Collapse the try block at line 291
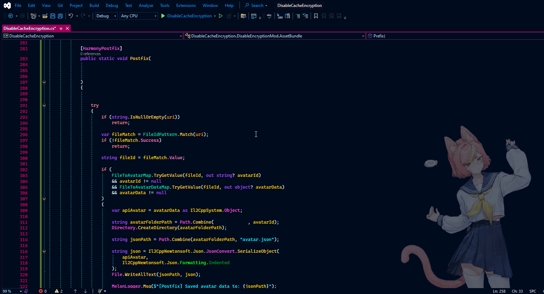 pyautogui.click(x=44, y=106)
